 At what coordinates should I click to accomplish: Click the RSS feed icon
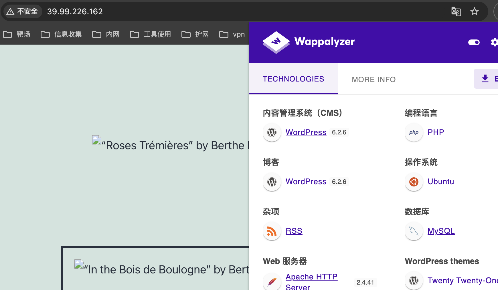272,231
